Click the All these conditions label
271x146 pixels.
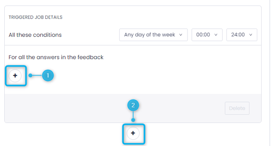(35, 35)
